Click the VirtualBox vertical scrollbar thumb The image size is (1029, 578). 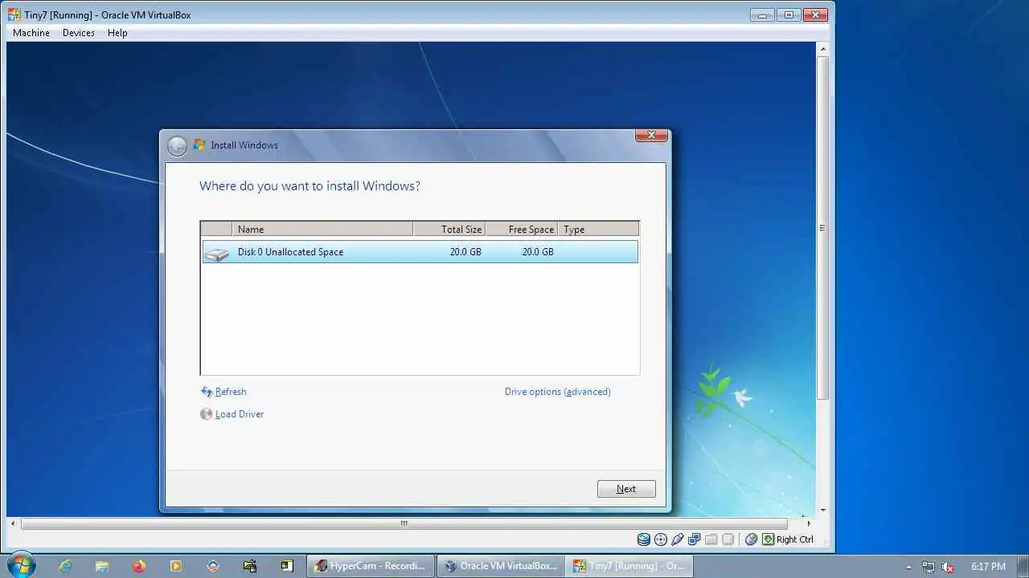pyautogui.click(x=822, y=228)
